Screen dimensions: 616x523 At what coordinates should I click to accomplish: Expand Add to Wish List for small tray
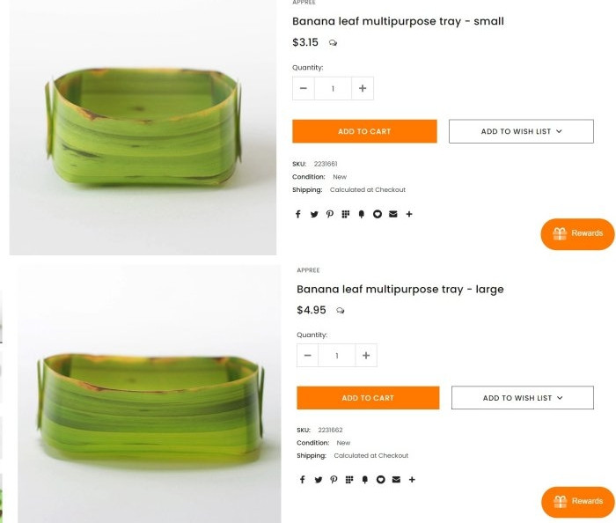point(521,131)
